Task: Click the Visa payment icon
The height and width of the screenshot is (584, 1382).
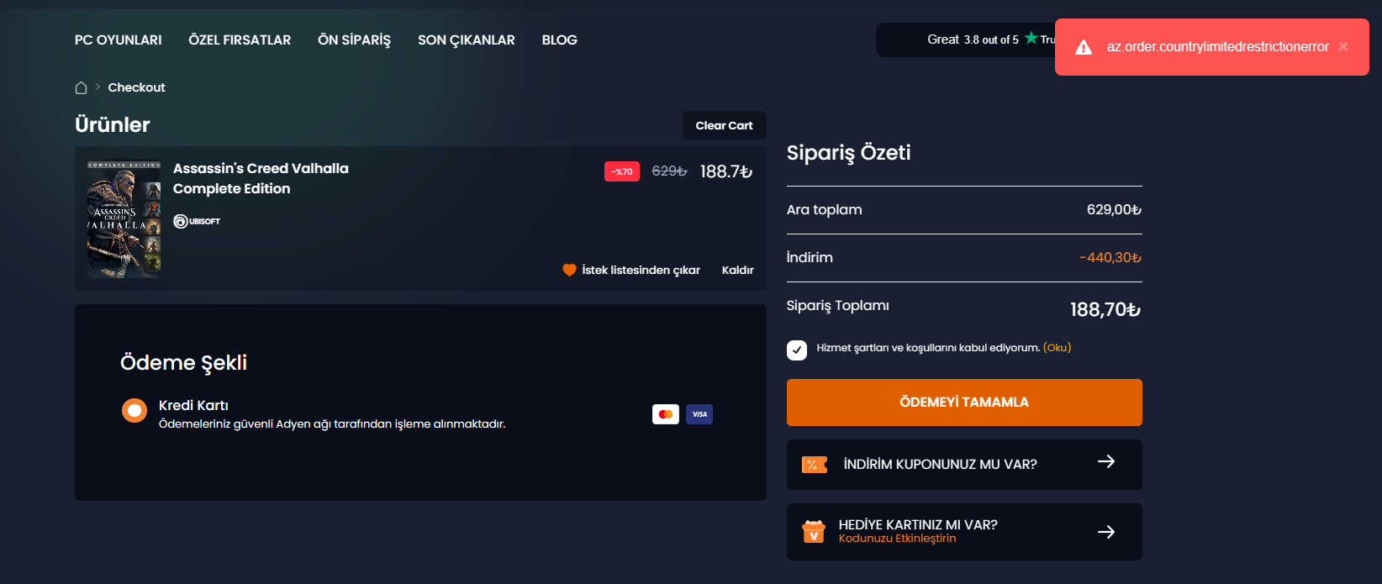Action: 699,414
